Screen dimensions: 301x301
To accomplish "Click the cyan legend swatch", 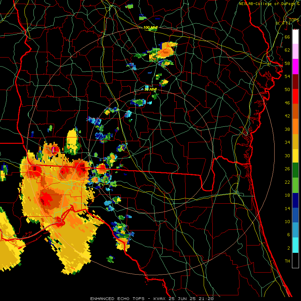I will click(295, 245).
